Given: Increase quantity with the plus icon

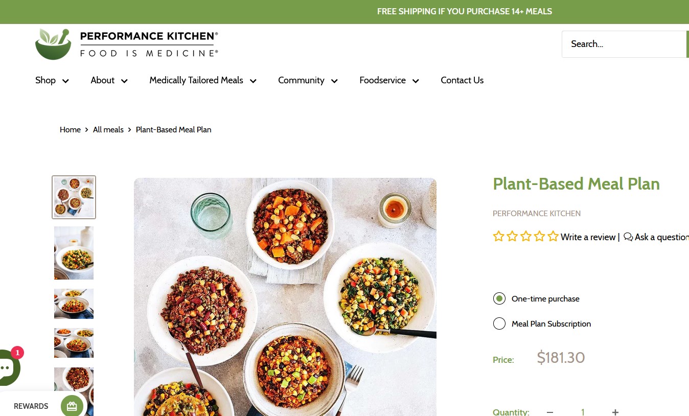Looking at the screenshot, I should pyautogui.click(x=615, y=412).
